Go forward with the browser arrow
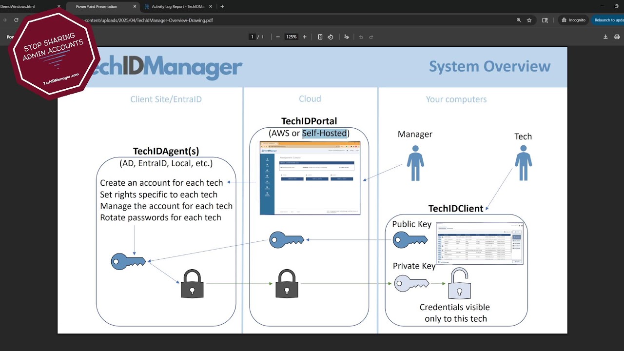 (x=5, y=20)
